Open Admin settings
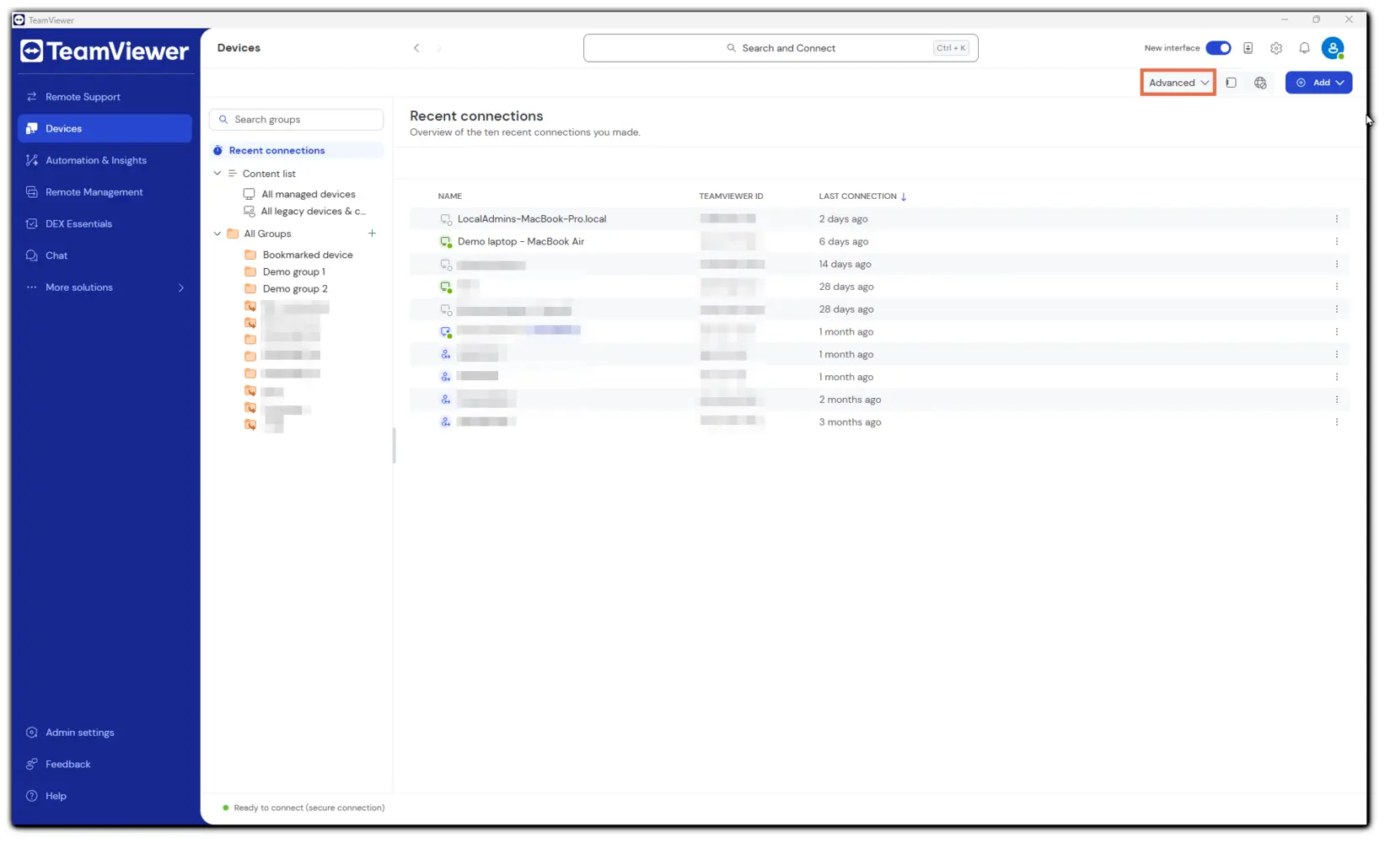Image resolution: width=1385 pixels, height=843 pixels. click(x=105, y=733)
